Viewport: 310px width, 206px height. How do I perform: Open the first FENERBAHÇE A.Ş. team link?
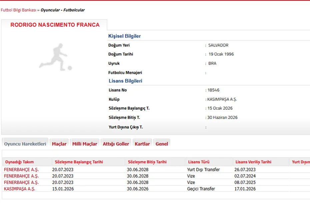point(21,170)
